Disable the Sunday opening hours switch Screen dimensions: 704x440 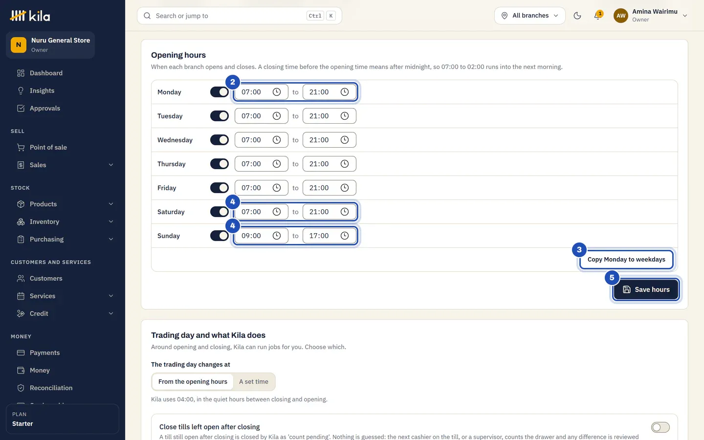click(x=220, y=236)
